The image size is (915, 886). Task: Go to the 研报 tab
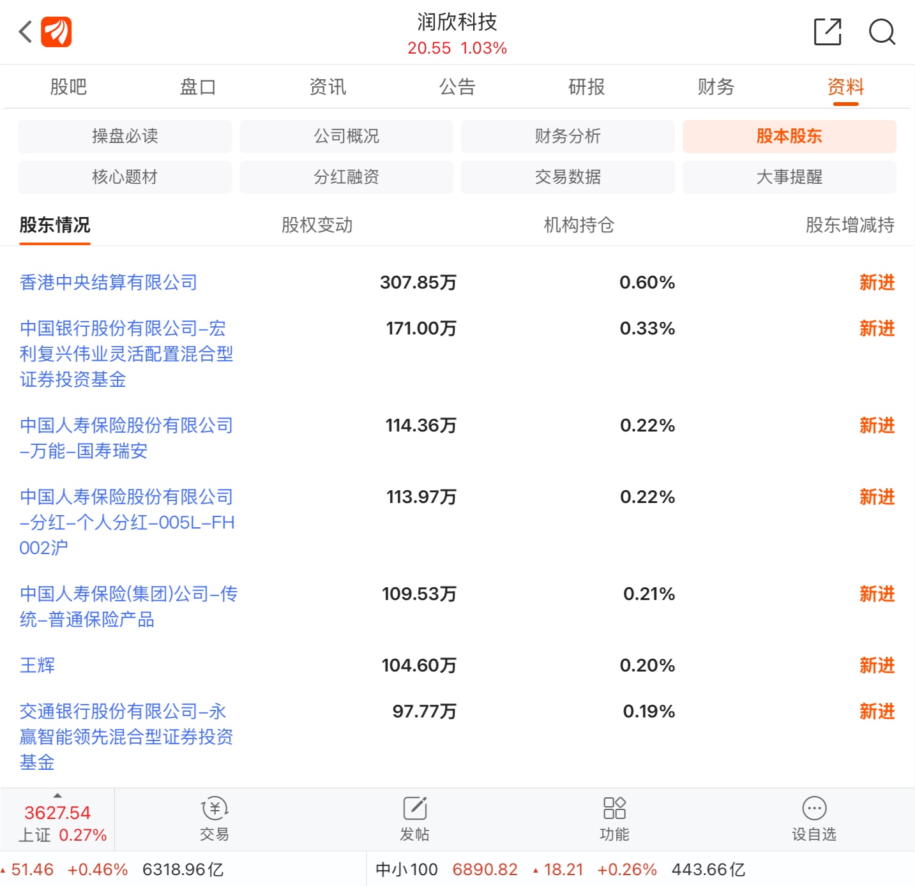(x=587, y=87)
